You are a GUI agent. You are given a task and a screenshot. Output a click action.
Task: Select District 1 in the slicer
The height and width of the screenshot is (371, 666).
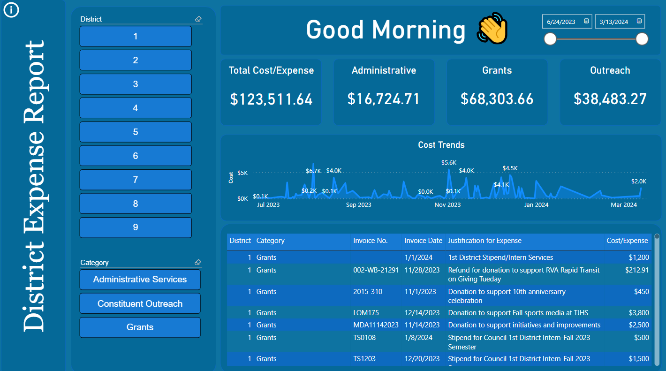(136, 36)
